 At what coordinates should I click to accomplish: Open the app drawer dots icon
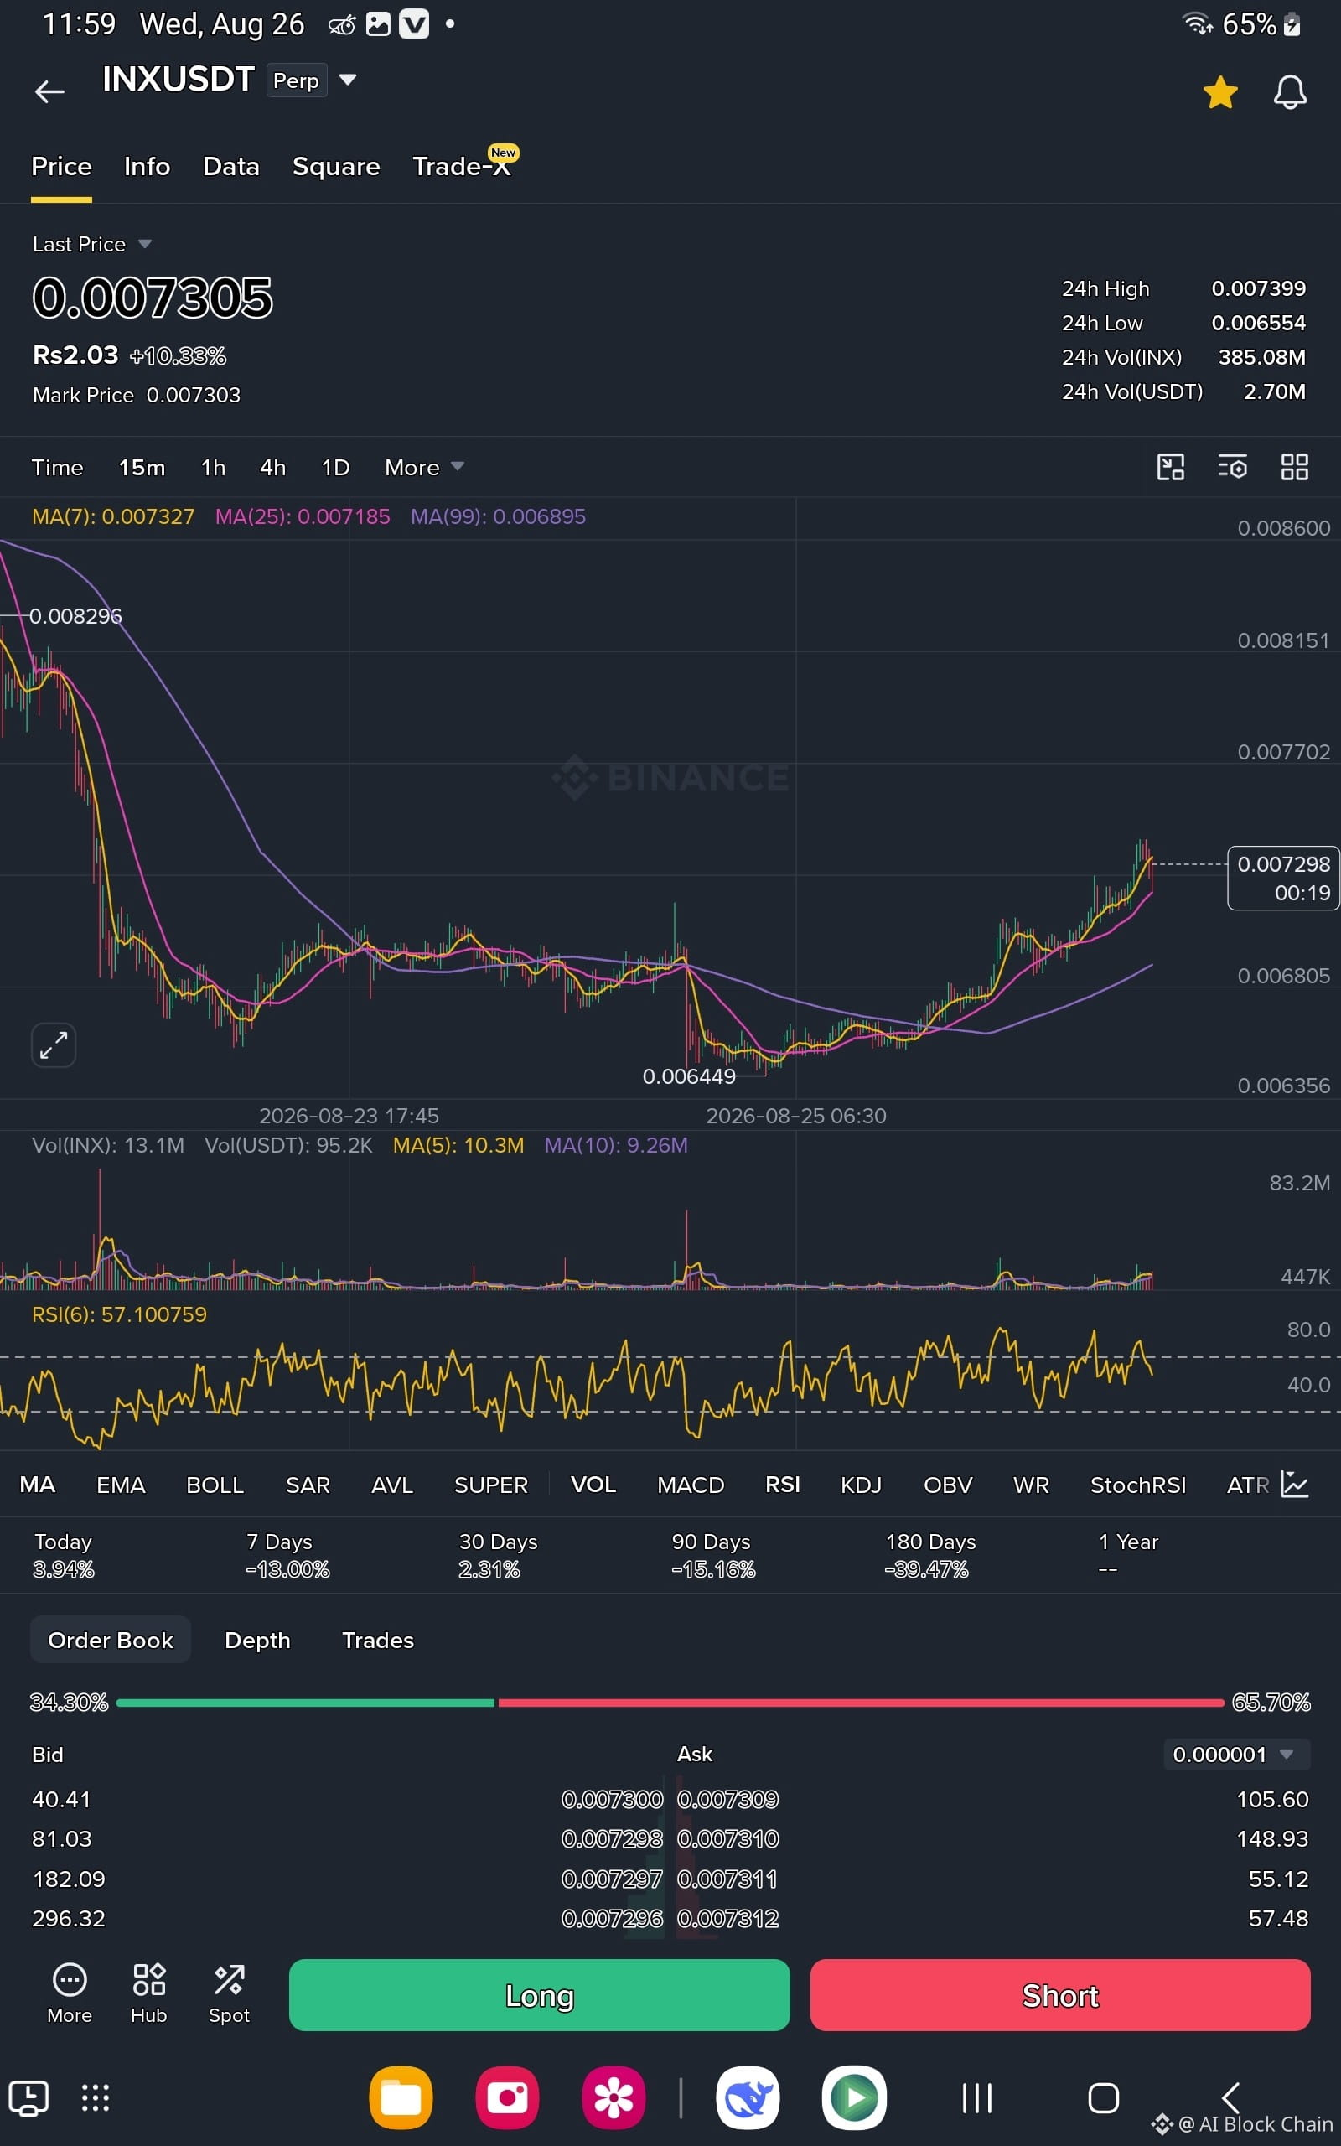coord(96,2098)
